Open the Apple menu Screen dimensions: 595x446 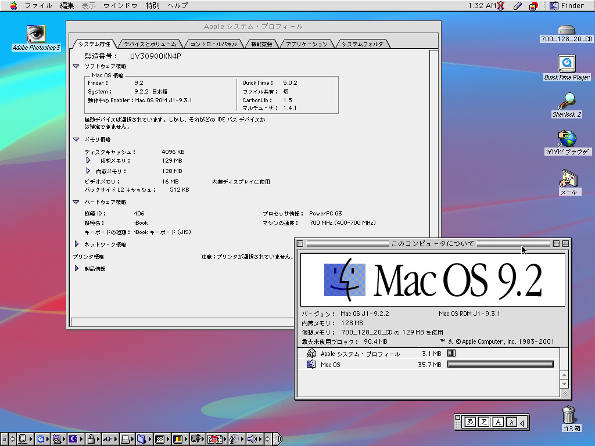[x=13, y=5]
